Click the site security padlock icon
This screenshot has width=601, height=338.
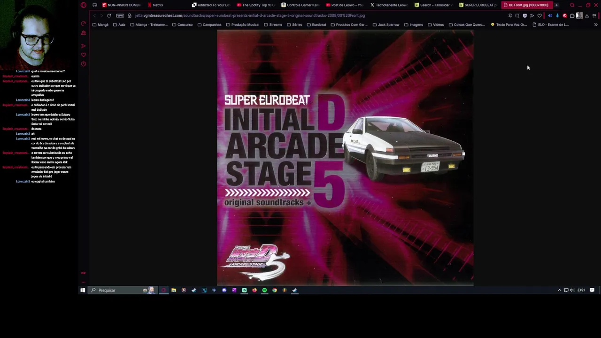click(130, 15)
